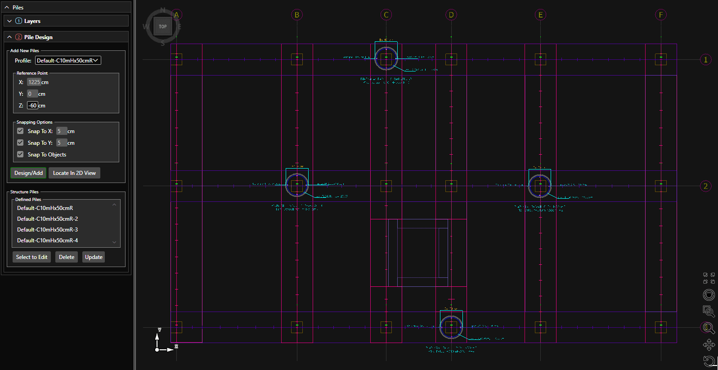Click the Locate In 2D View button

click(x=74, y=173)
